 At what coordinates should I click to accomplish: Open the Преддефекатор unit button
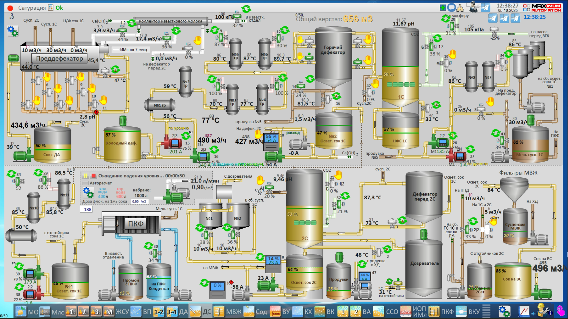pos(59,58)
